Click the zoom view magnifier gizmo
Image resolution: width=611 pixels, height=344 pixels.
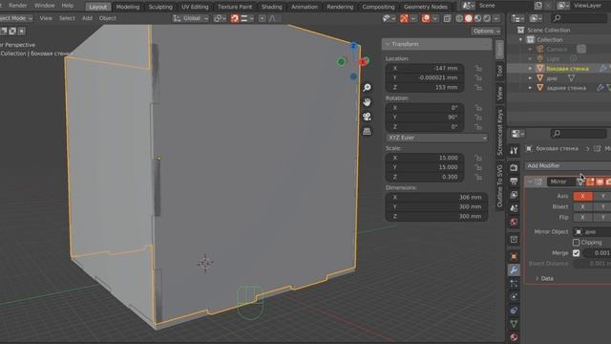point(367,87)
